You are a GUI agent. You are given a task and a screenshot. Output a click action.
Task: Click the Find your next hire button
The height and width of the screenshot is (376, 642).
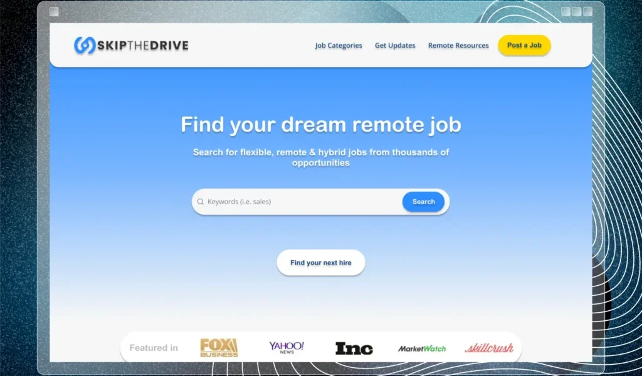click(320, 262)
